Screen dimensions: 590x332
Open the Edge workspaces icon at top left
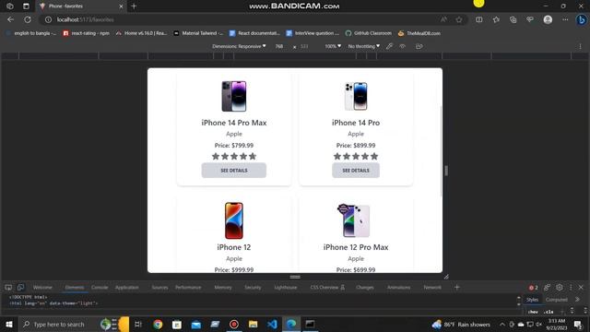point(10,6)
